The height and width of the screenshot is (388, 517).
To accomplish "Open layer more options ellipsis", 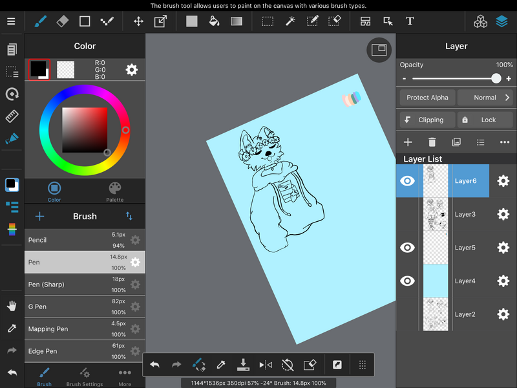I will pyautogui.click(x=505, y=142).
